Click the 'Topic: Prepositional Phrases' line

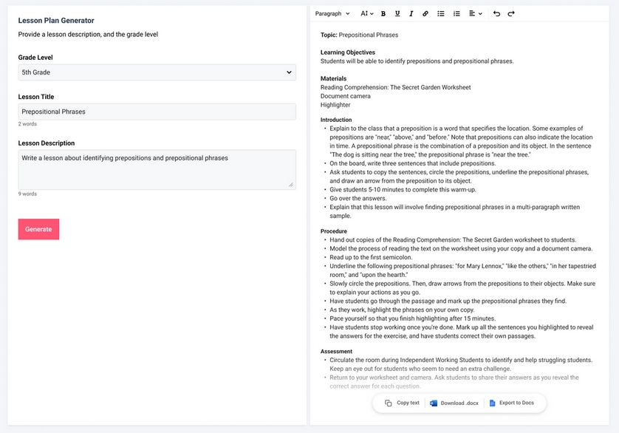pos(359,35)
